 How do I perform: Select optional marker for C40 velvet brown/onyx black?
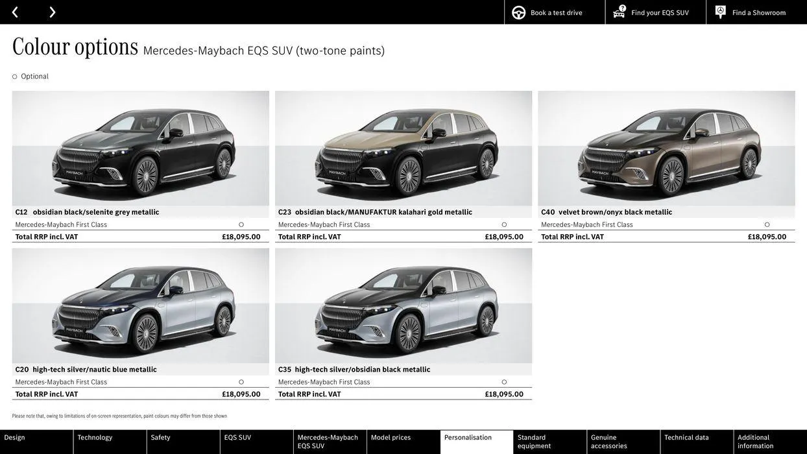767,224
